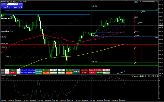164x102 pixels.
Task: Click the minus button on dashboard
Action: [x=3, y=73]
